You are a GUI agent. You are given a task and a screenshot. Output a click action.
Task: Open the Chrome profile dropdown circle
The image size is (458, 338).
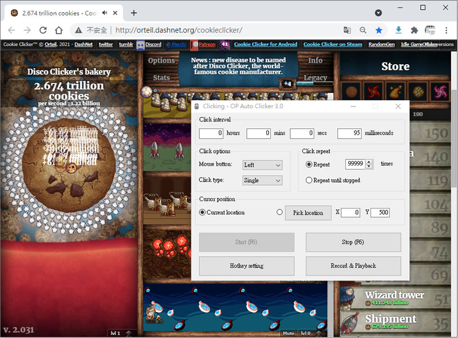[x=378, y=13]
